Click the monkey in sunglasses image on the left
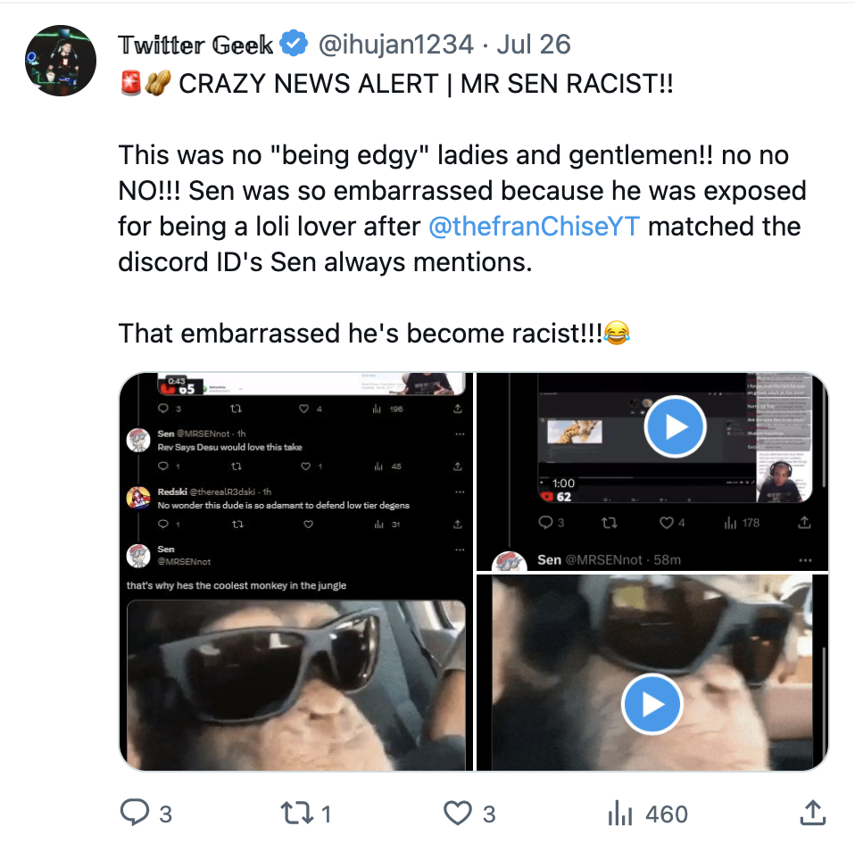 296,685
